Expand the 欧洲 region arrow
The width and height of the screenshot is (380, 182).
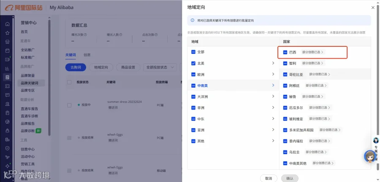click(273, 74)
